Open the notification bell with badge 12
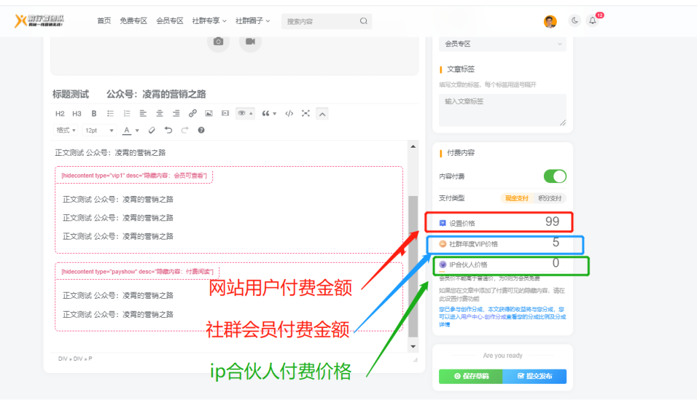The height and width of the screenshot is (411, 697). 592,20
